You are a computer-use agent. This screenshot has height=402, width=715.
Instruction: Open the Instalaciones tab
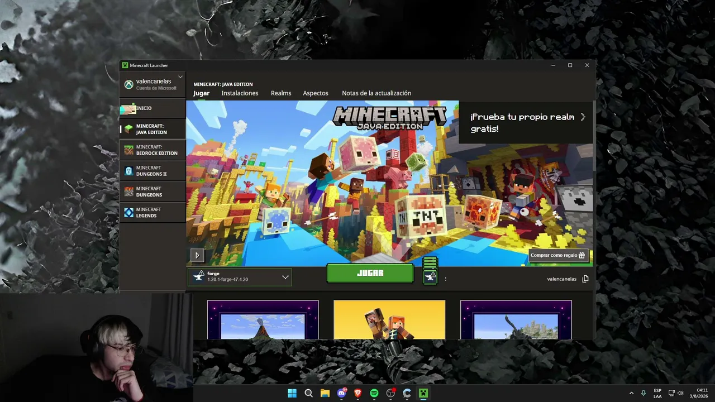coord(240,93)
